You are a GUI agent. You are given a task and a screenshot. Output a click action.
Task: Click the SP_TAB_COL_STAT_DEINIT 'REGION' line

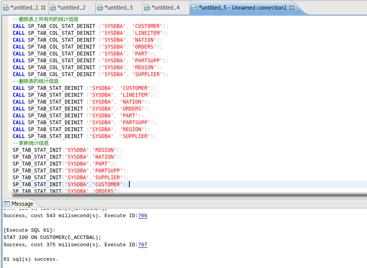click(87, 67)
